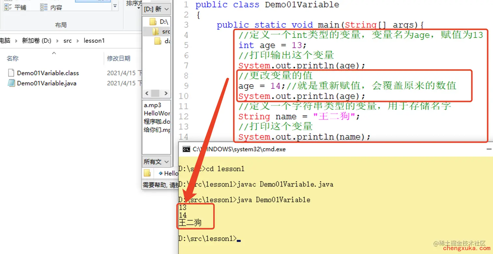Open the 所有文 file filter dropdown
This screenshot has width=493, height=254.
point(157,161)
